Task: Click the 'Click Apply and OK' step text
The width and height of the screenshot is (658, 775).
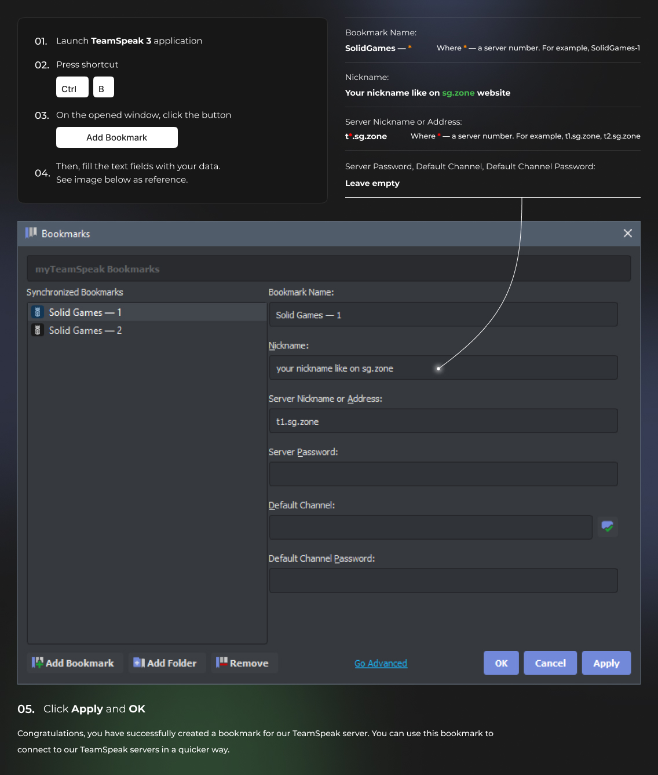Action: [94, 709]
